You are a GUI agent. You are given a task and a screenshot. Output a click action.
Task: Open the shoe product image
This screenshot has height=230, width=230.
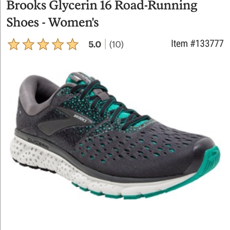pos(115,136)
